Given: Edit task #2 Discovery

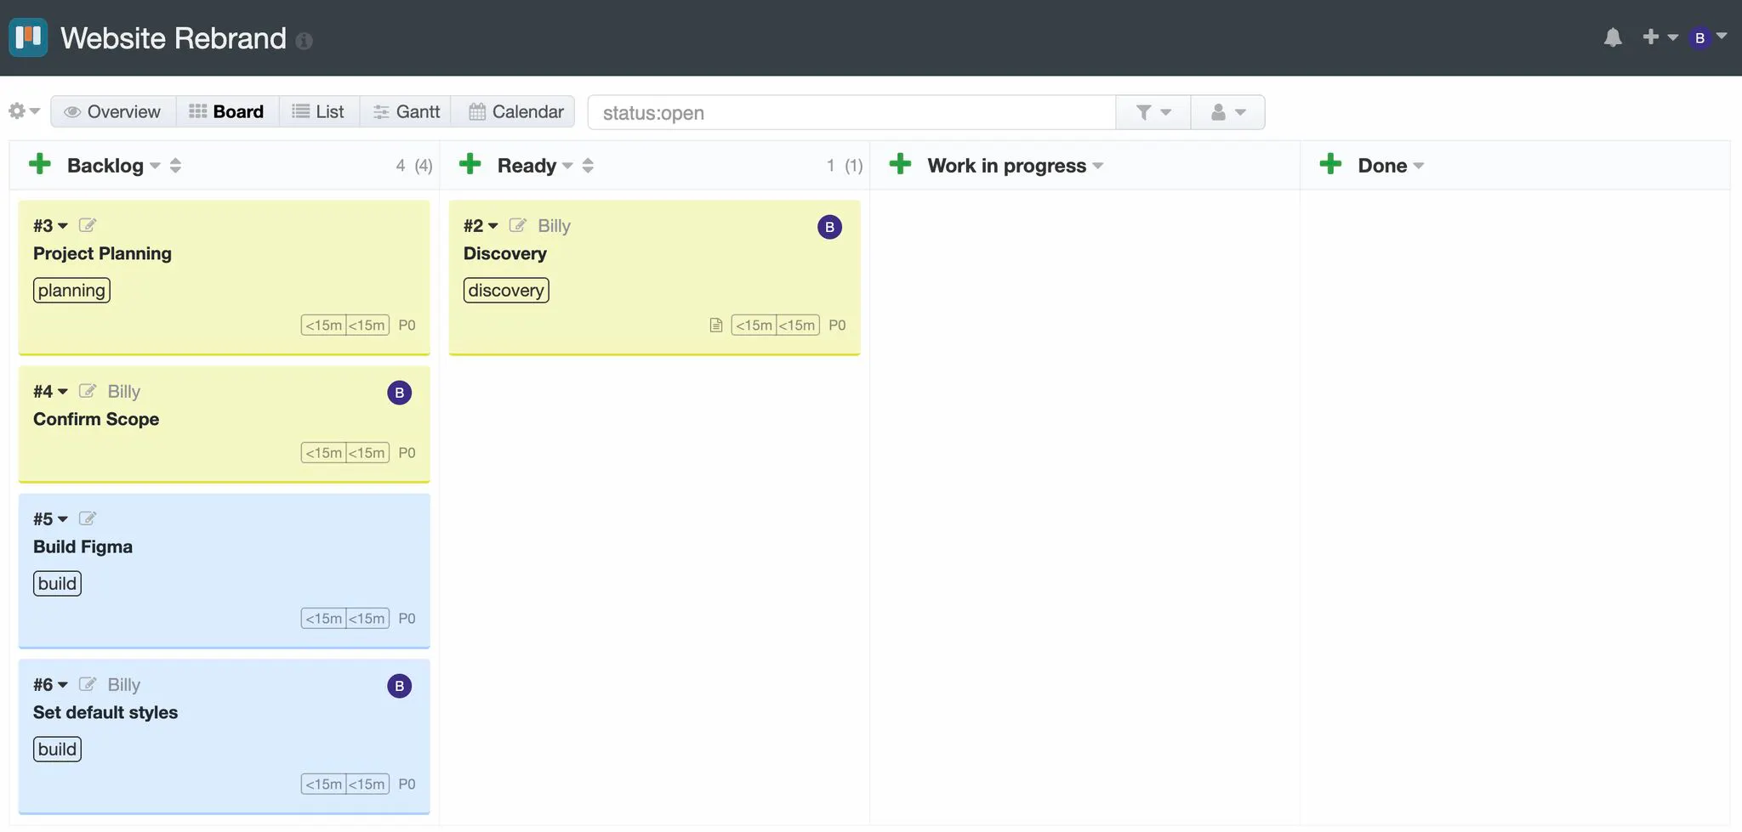Looking at the screenshot, I should [518, 225].
